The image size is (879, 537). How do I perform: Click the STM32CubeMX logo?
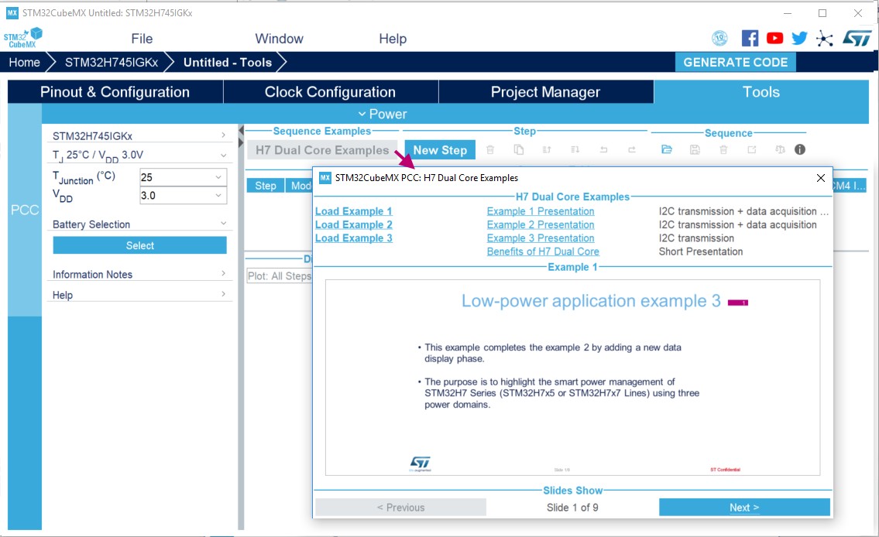(x=23, y=37)
